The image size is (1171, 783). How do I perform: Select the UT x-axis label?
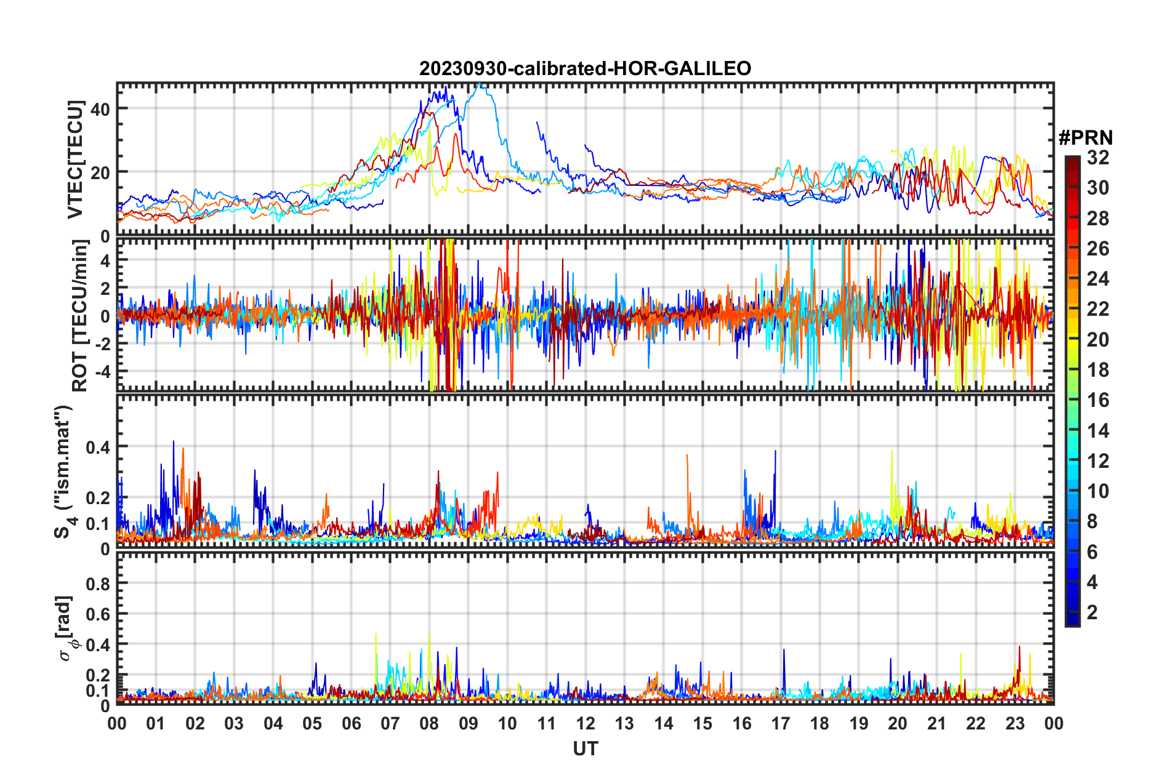(x=585, y=749)
